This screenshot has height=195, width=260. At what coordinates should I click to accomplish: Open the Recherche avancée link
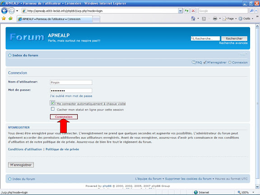[233, 43]
